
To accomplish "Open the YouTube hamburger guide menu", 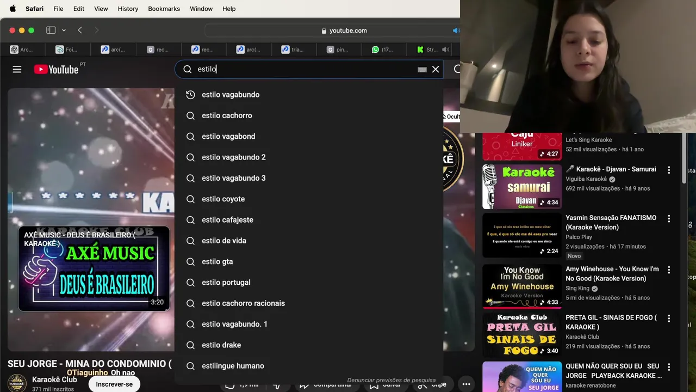I will point(17,69).
